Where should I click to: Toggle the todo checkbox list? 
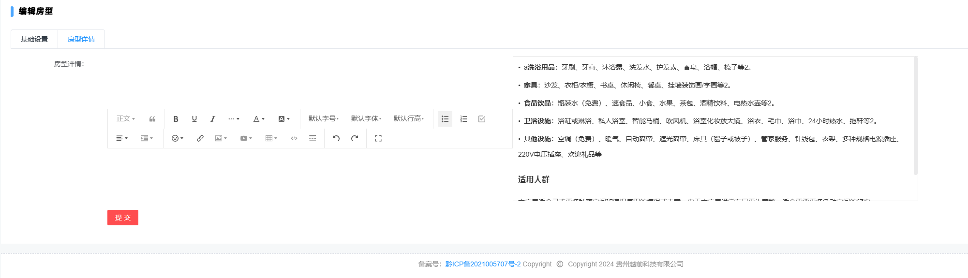pos(482,119)
